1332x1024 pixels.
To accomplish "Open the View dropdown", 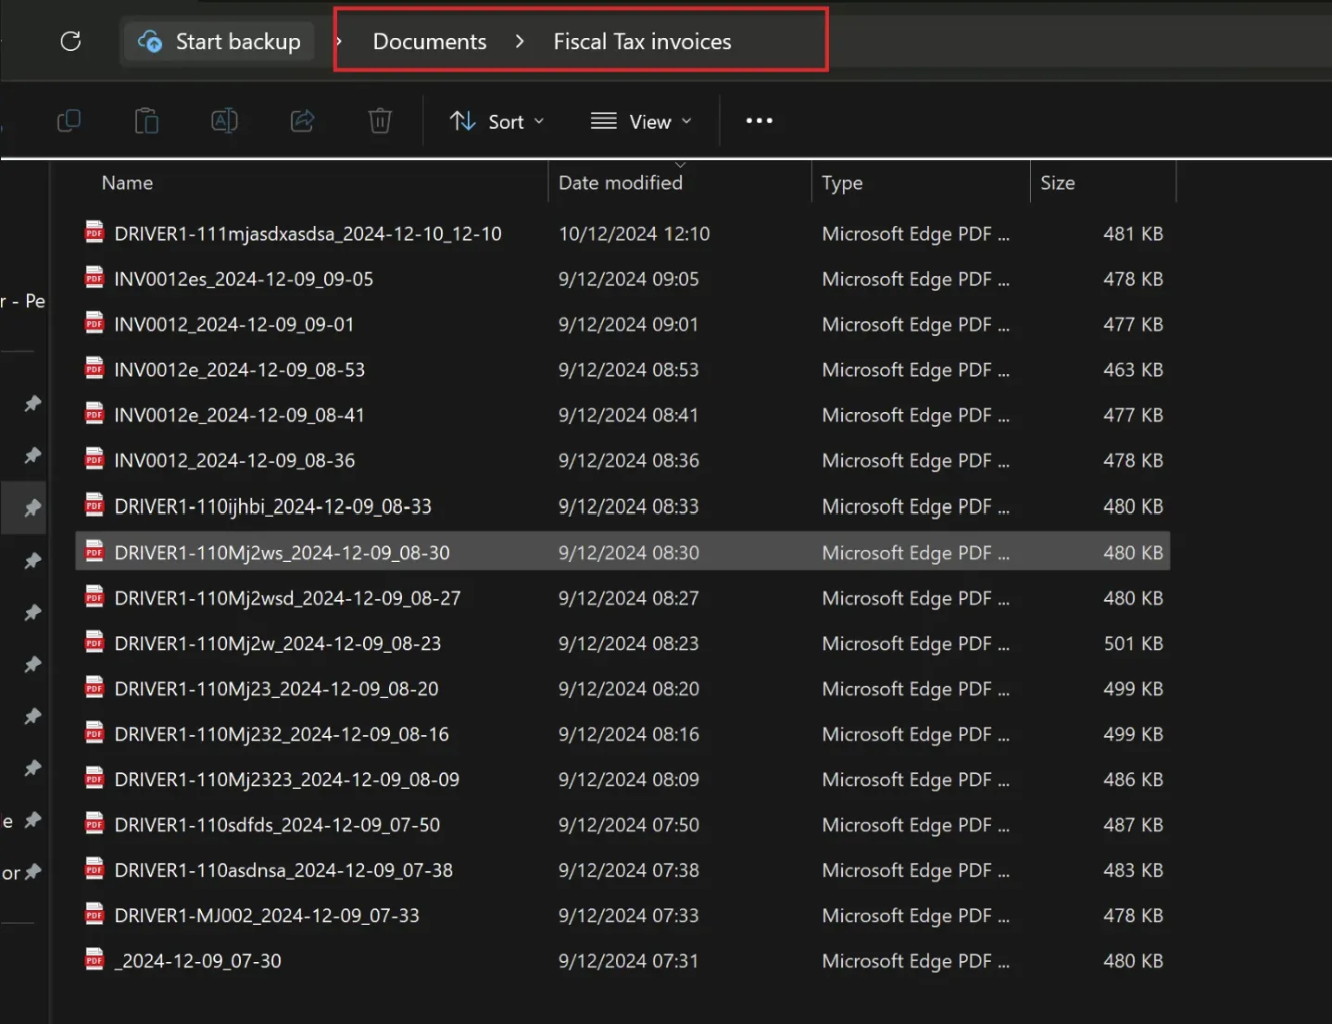I will (641, 121).
